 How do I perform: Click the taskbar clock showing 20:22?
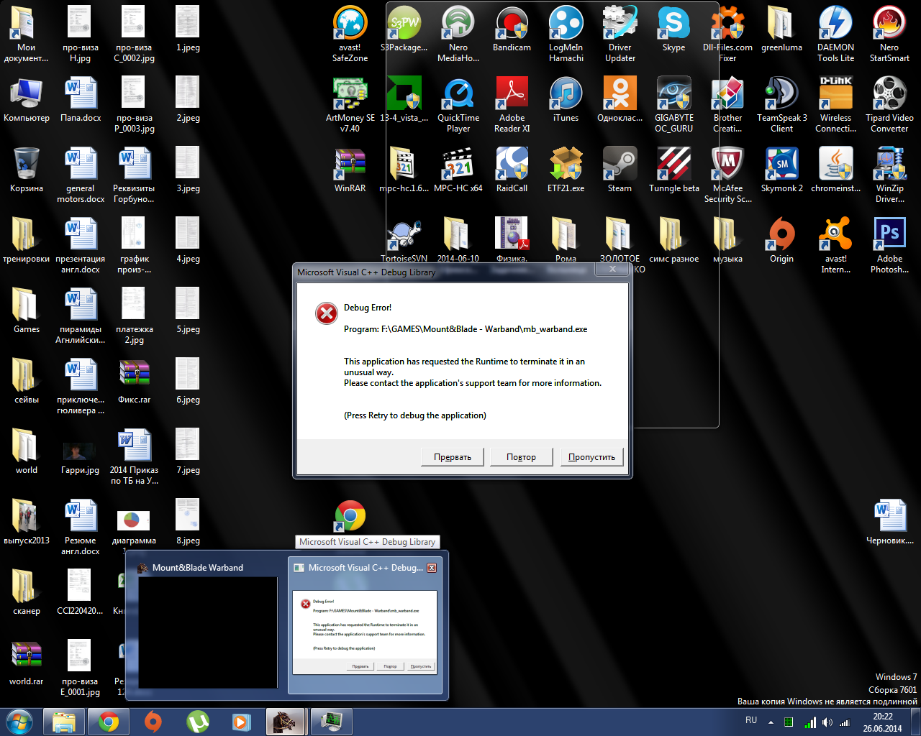point(882,722)
